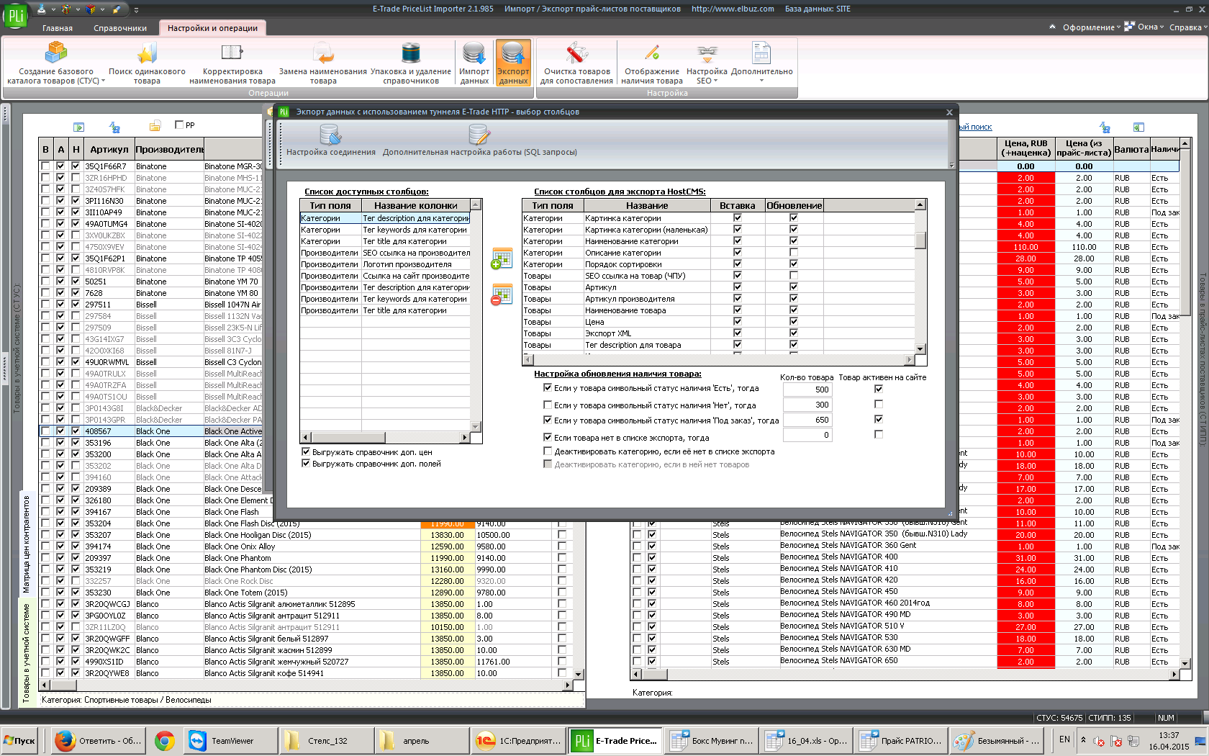Viewport: 1209px width, 756px height.
Task: Open Замена наименования товара tool
Action: [x=323, y=63]
